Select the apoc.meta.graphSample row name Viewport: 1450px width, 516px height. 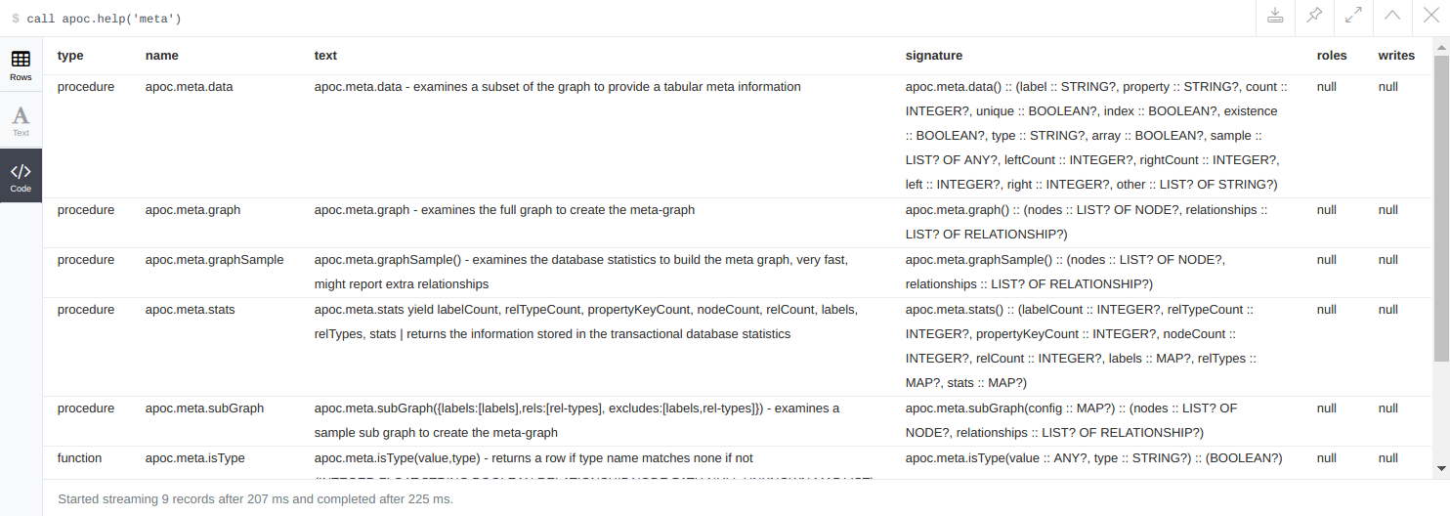tap(214, 260)
